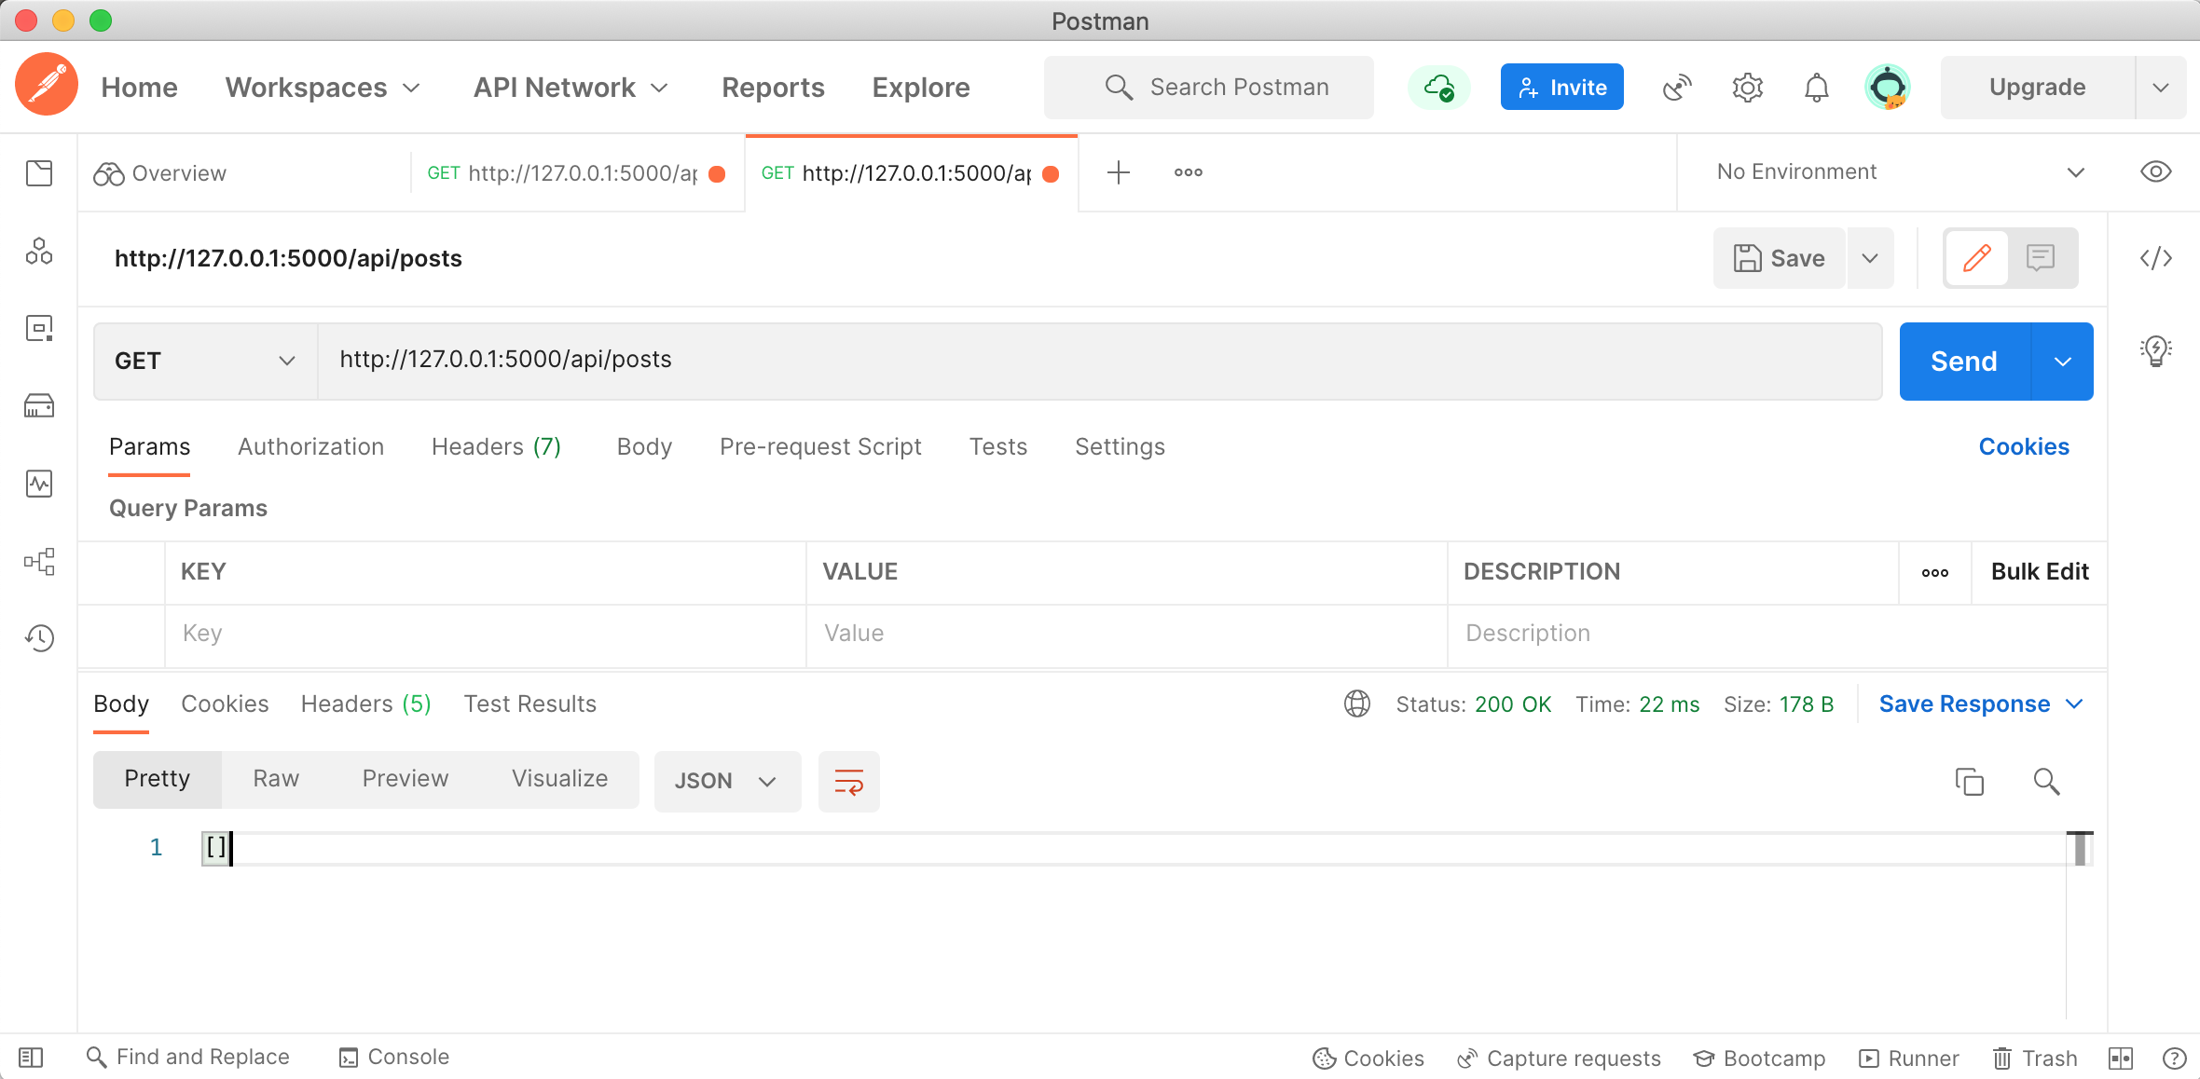
Task: Switch response view to Raw
Action: (276, 779)
